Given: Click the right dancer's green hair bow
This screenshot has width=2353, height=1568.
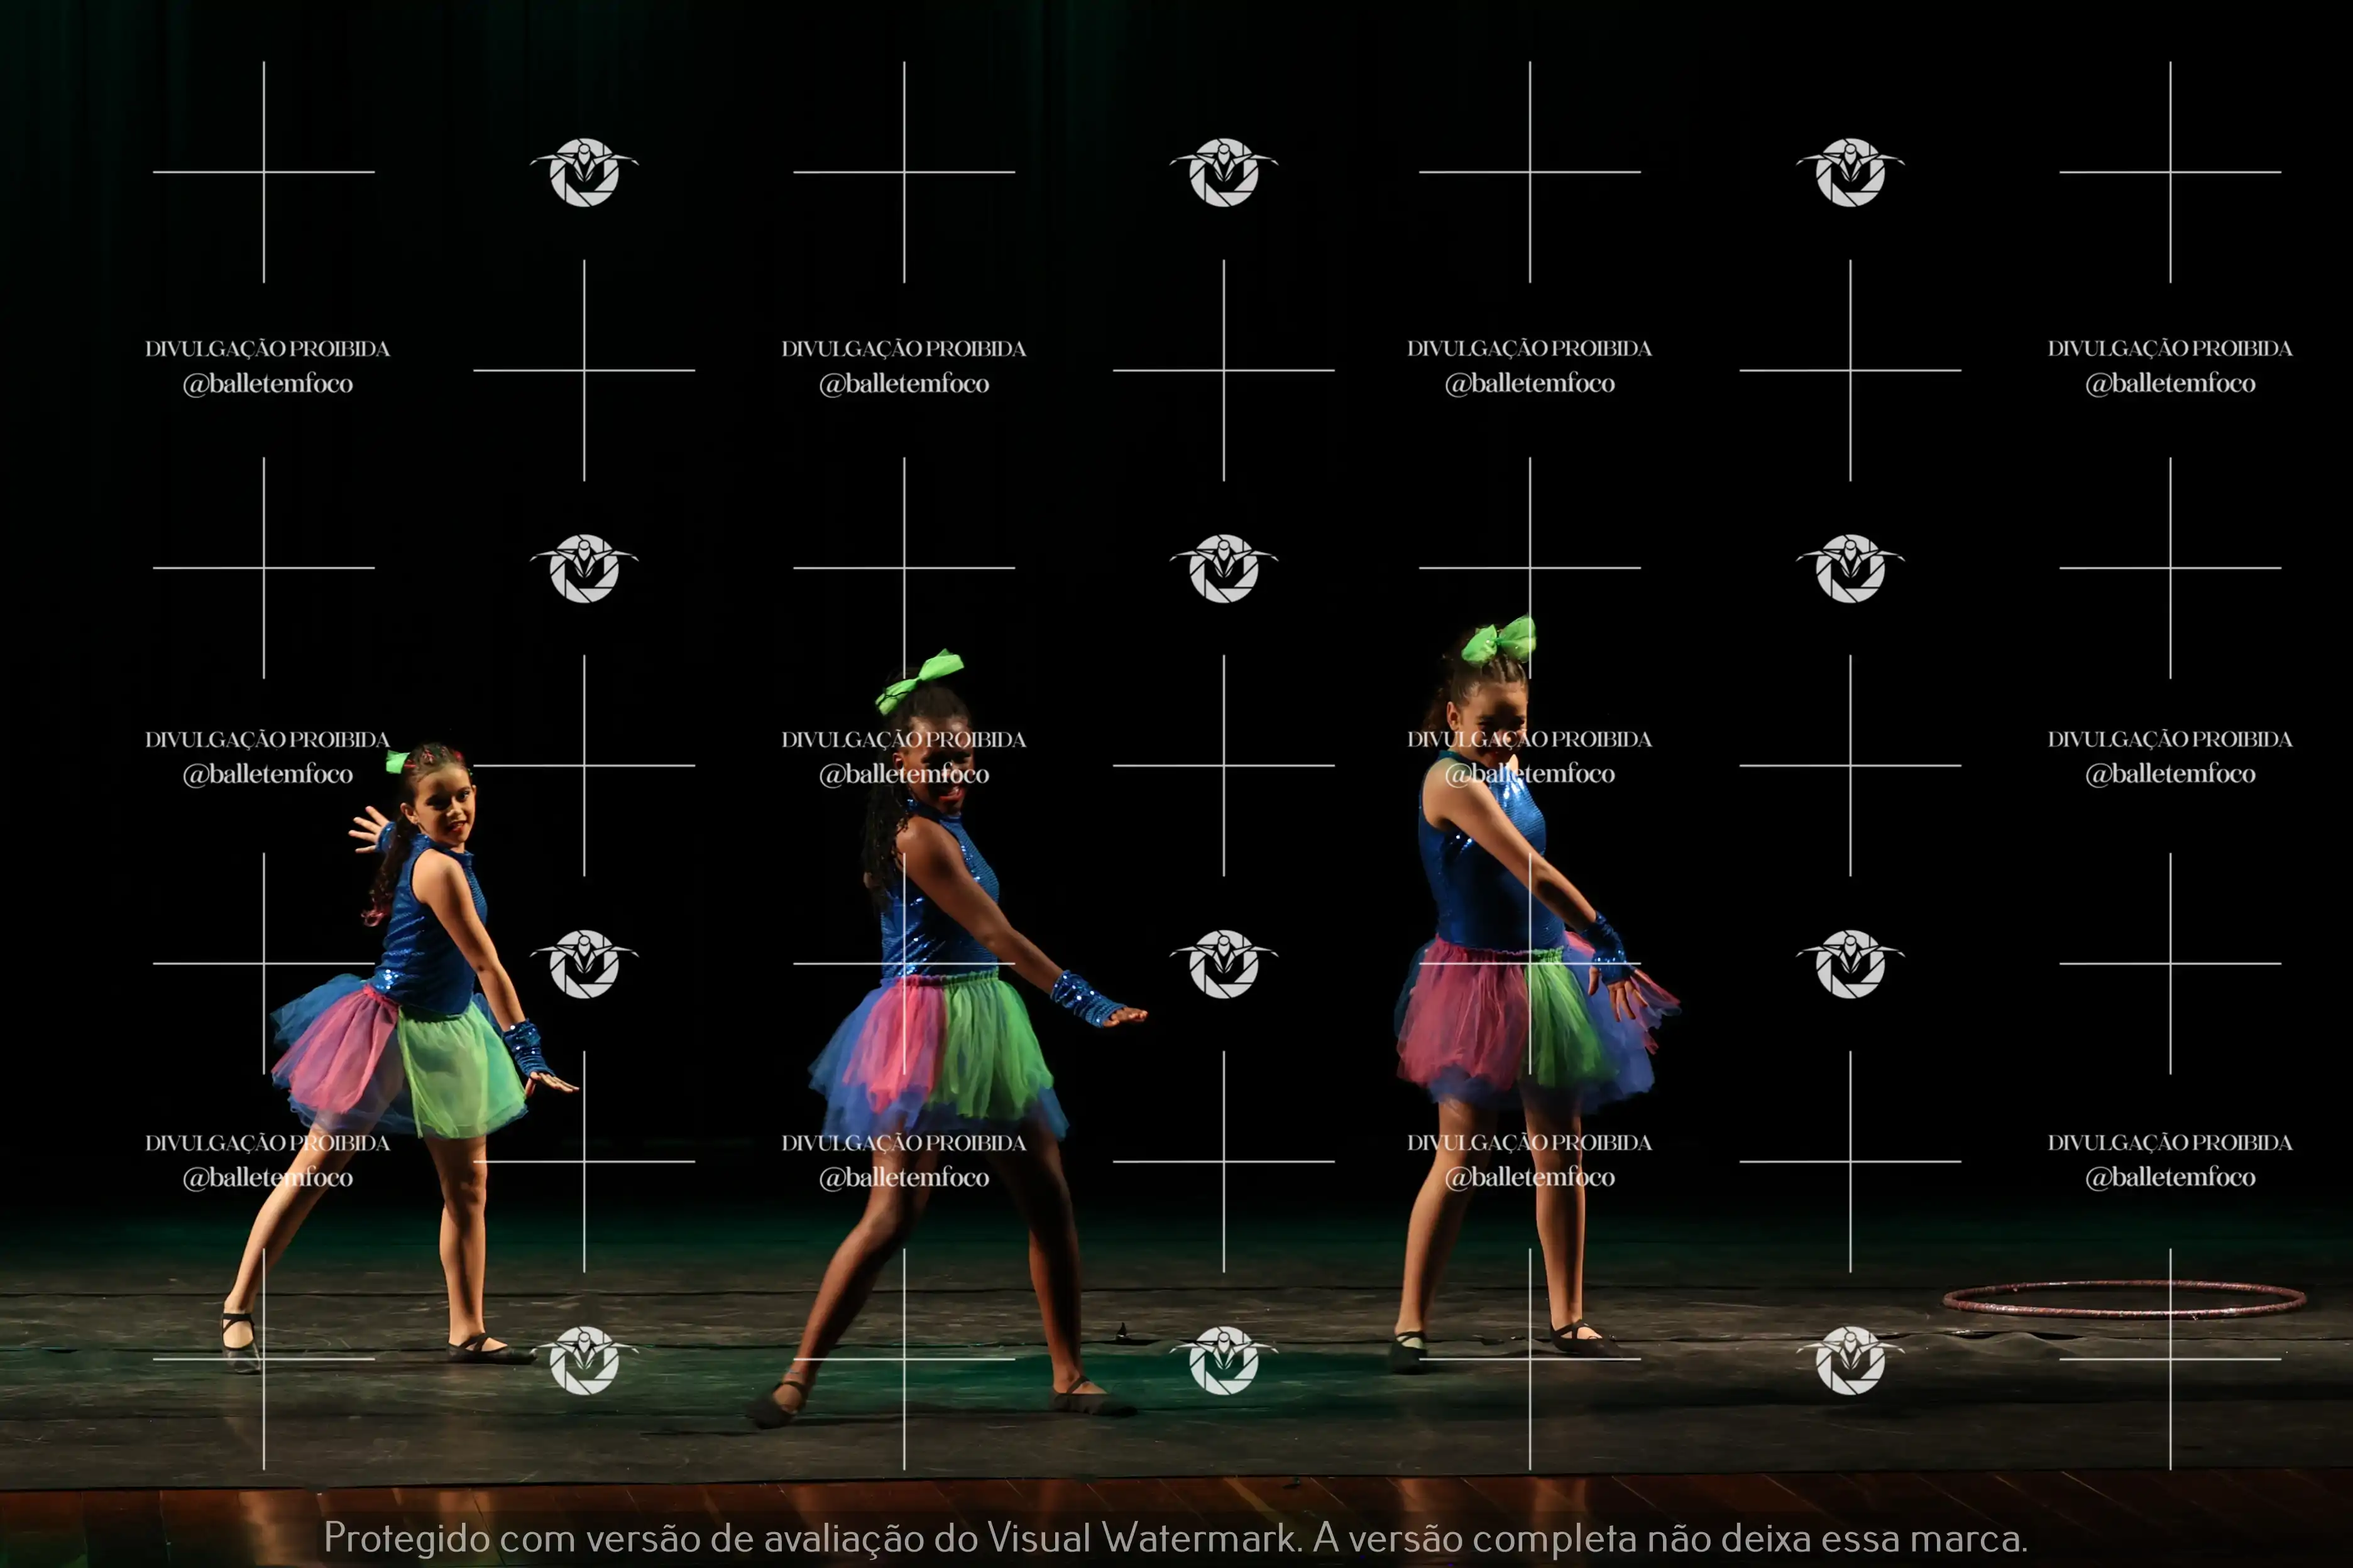Looking at the screenshot, I should [1499, 640].
